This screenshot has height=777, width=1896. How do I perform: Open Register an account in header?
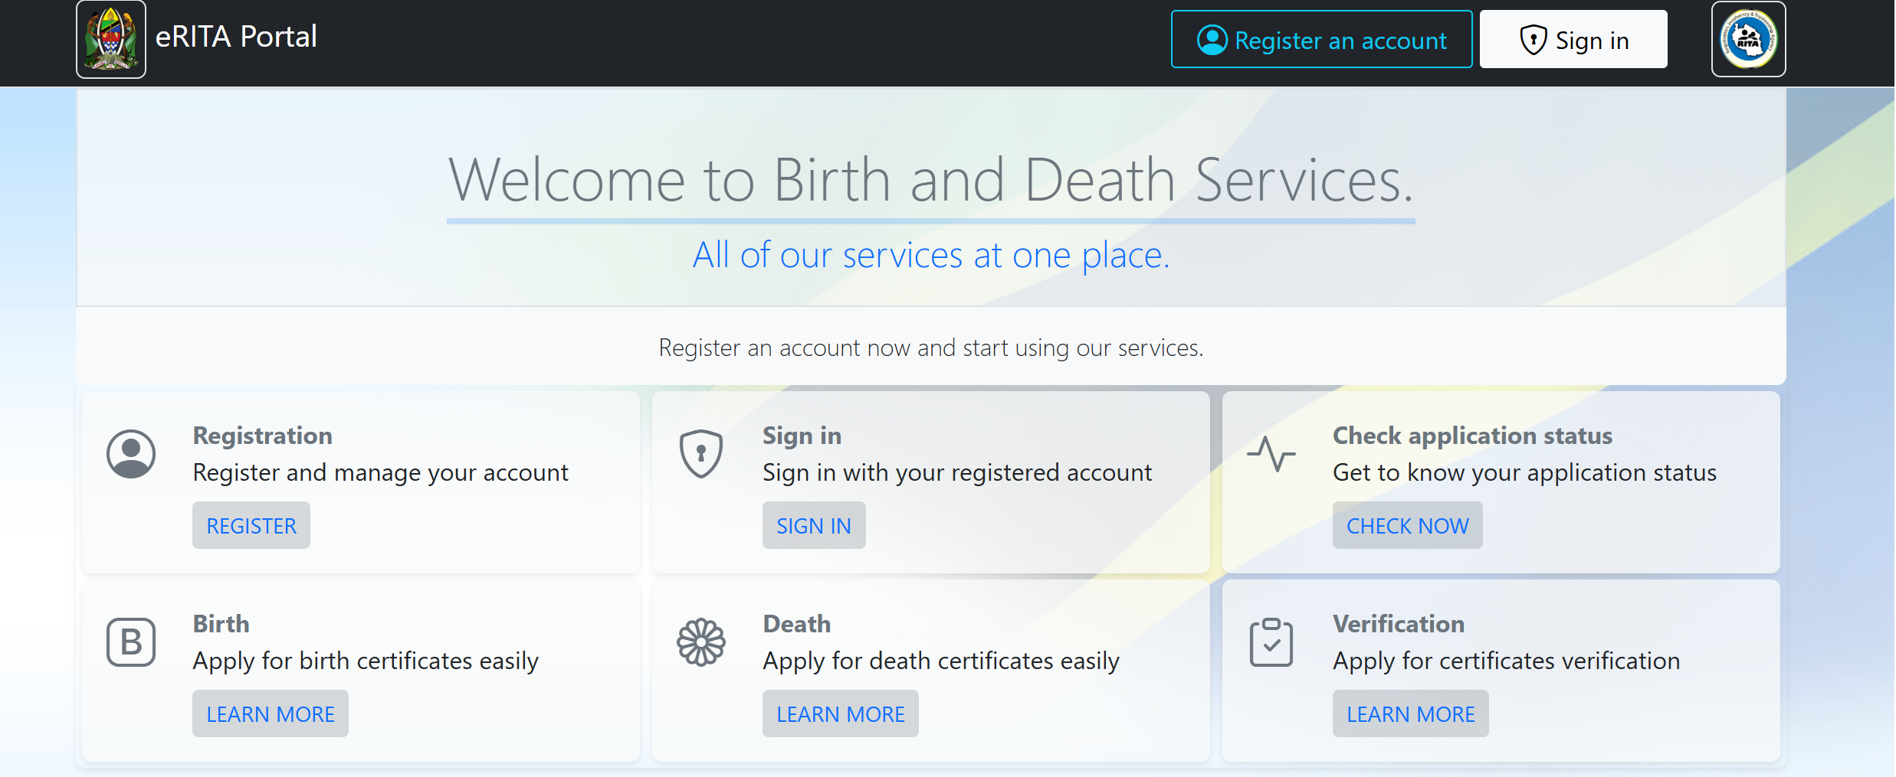pos(1321,40)
